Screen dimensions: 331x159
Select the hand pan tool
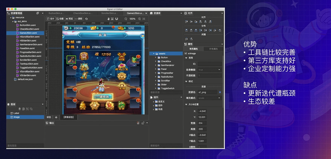[x=109, y=19]
